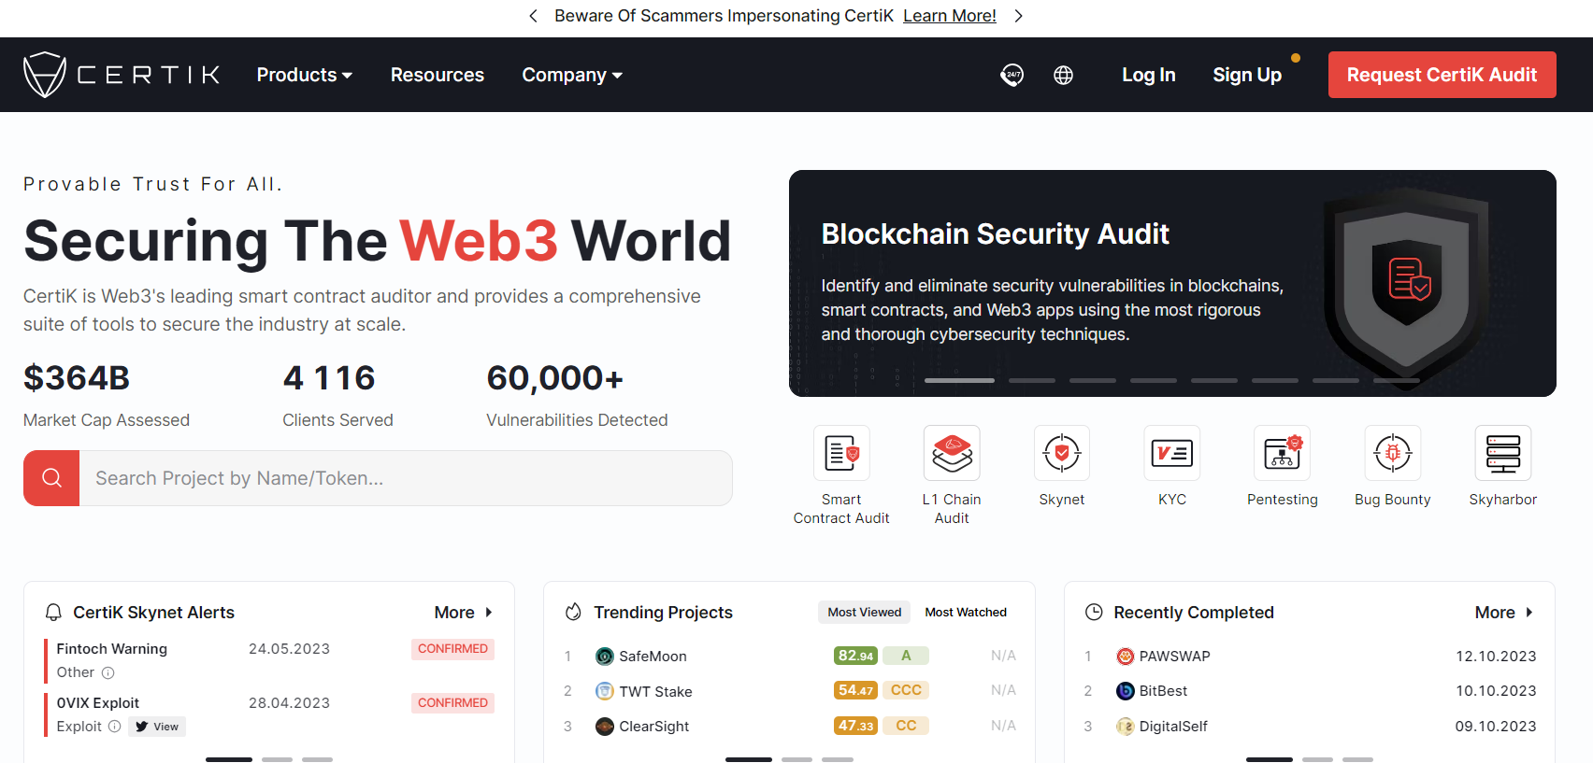The image size is (1593, 763).
Task: Go to next announcement arrow
Action: [x=1019, y=16]
